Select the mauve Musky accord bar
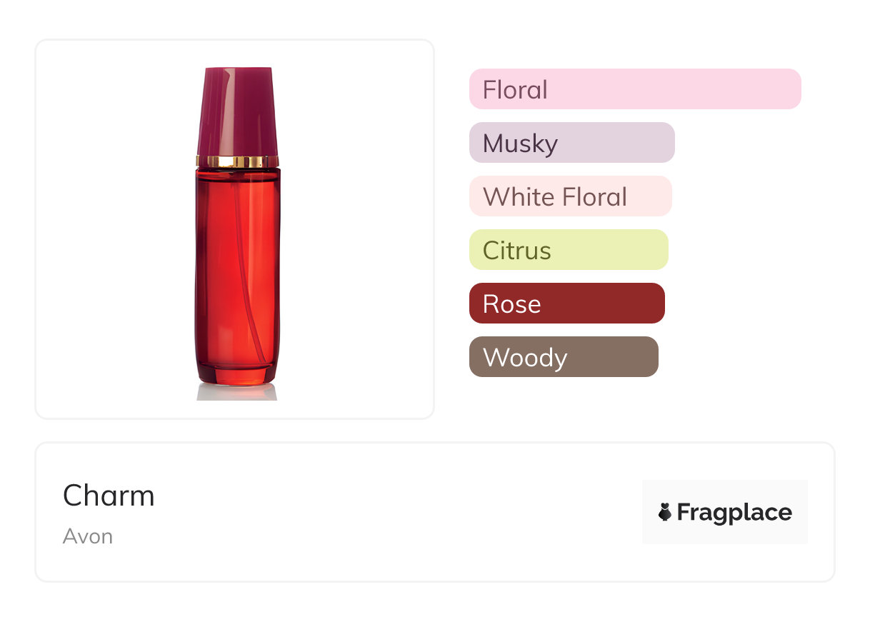This screenshot has width=870, height=617. pos(571,143)
